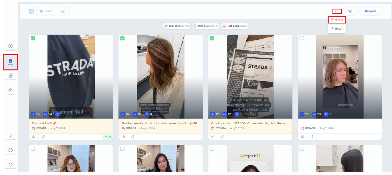Open Post Groups from the sidebar
392x175 pixels.
coord(10,77)
